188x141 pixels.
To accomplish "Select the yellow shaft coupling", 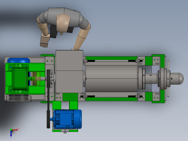I will pyautogui.click(x=36, y=79).
